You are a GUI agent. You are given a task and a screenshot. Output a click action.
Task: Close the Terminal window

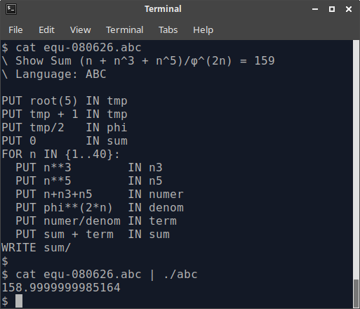(349, 9)
